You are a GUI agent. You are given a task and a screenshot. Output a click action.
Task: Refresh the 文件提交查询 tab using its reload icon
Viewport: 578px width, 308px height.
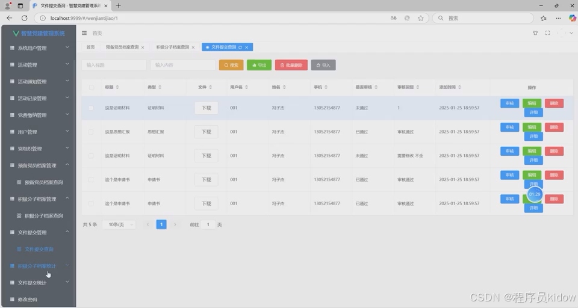pyautogui.click(x=240, y=47)
